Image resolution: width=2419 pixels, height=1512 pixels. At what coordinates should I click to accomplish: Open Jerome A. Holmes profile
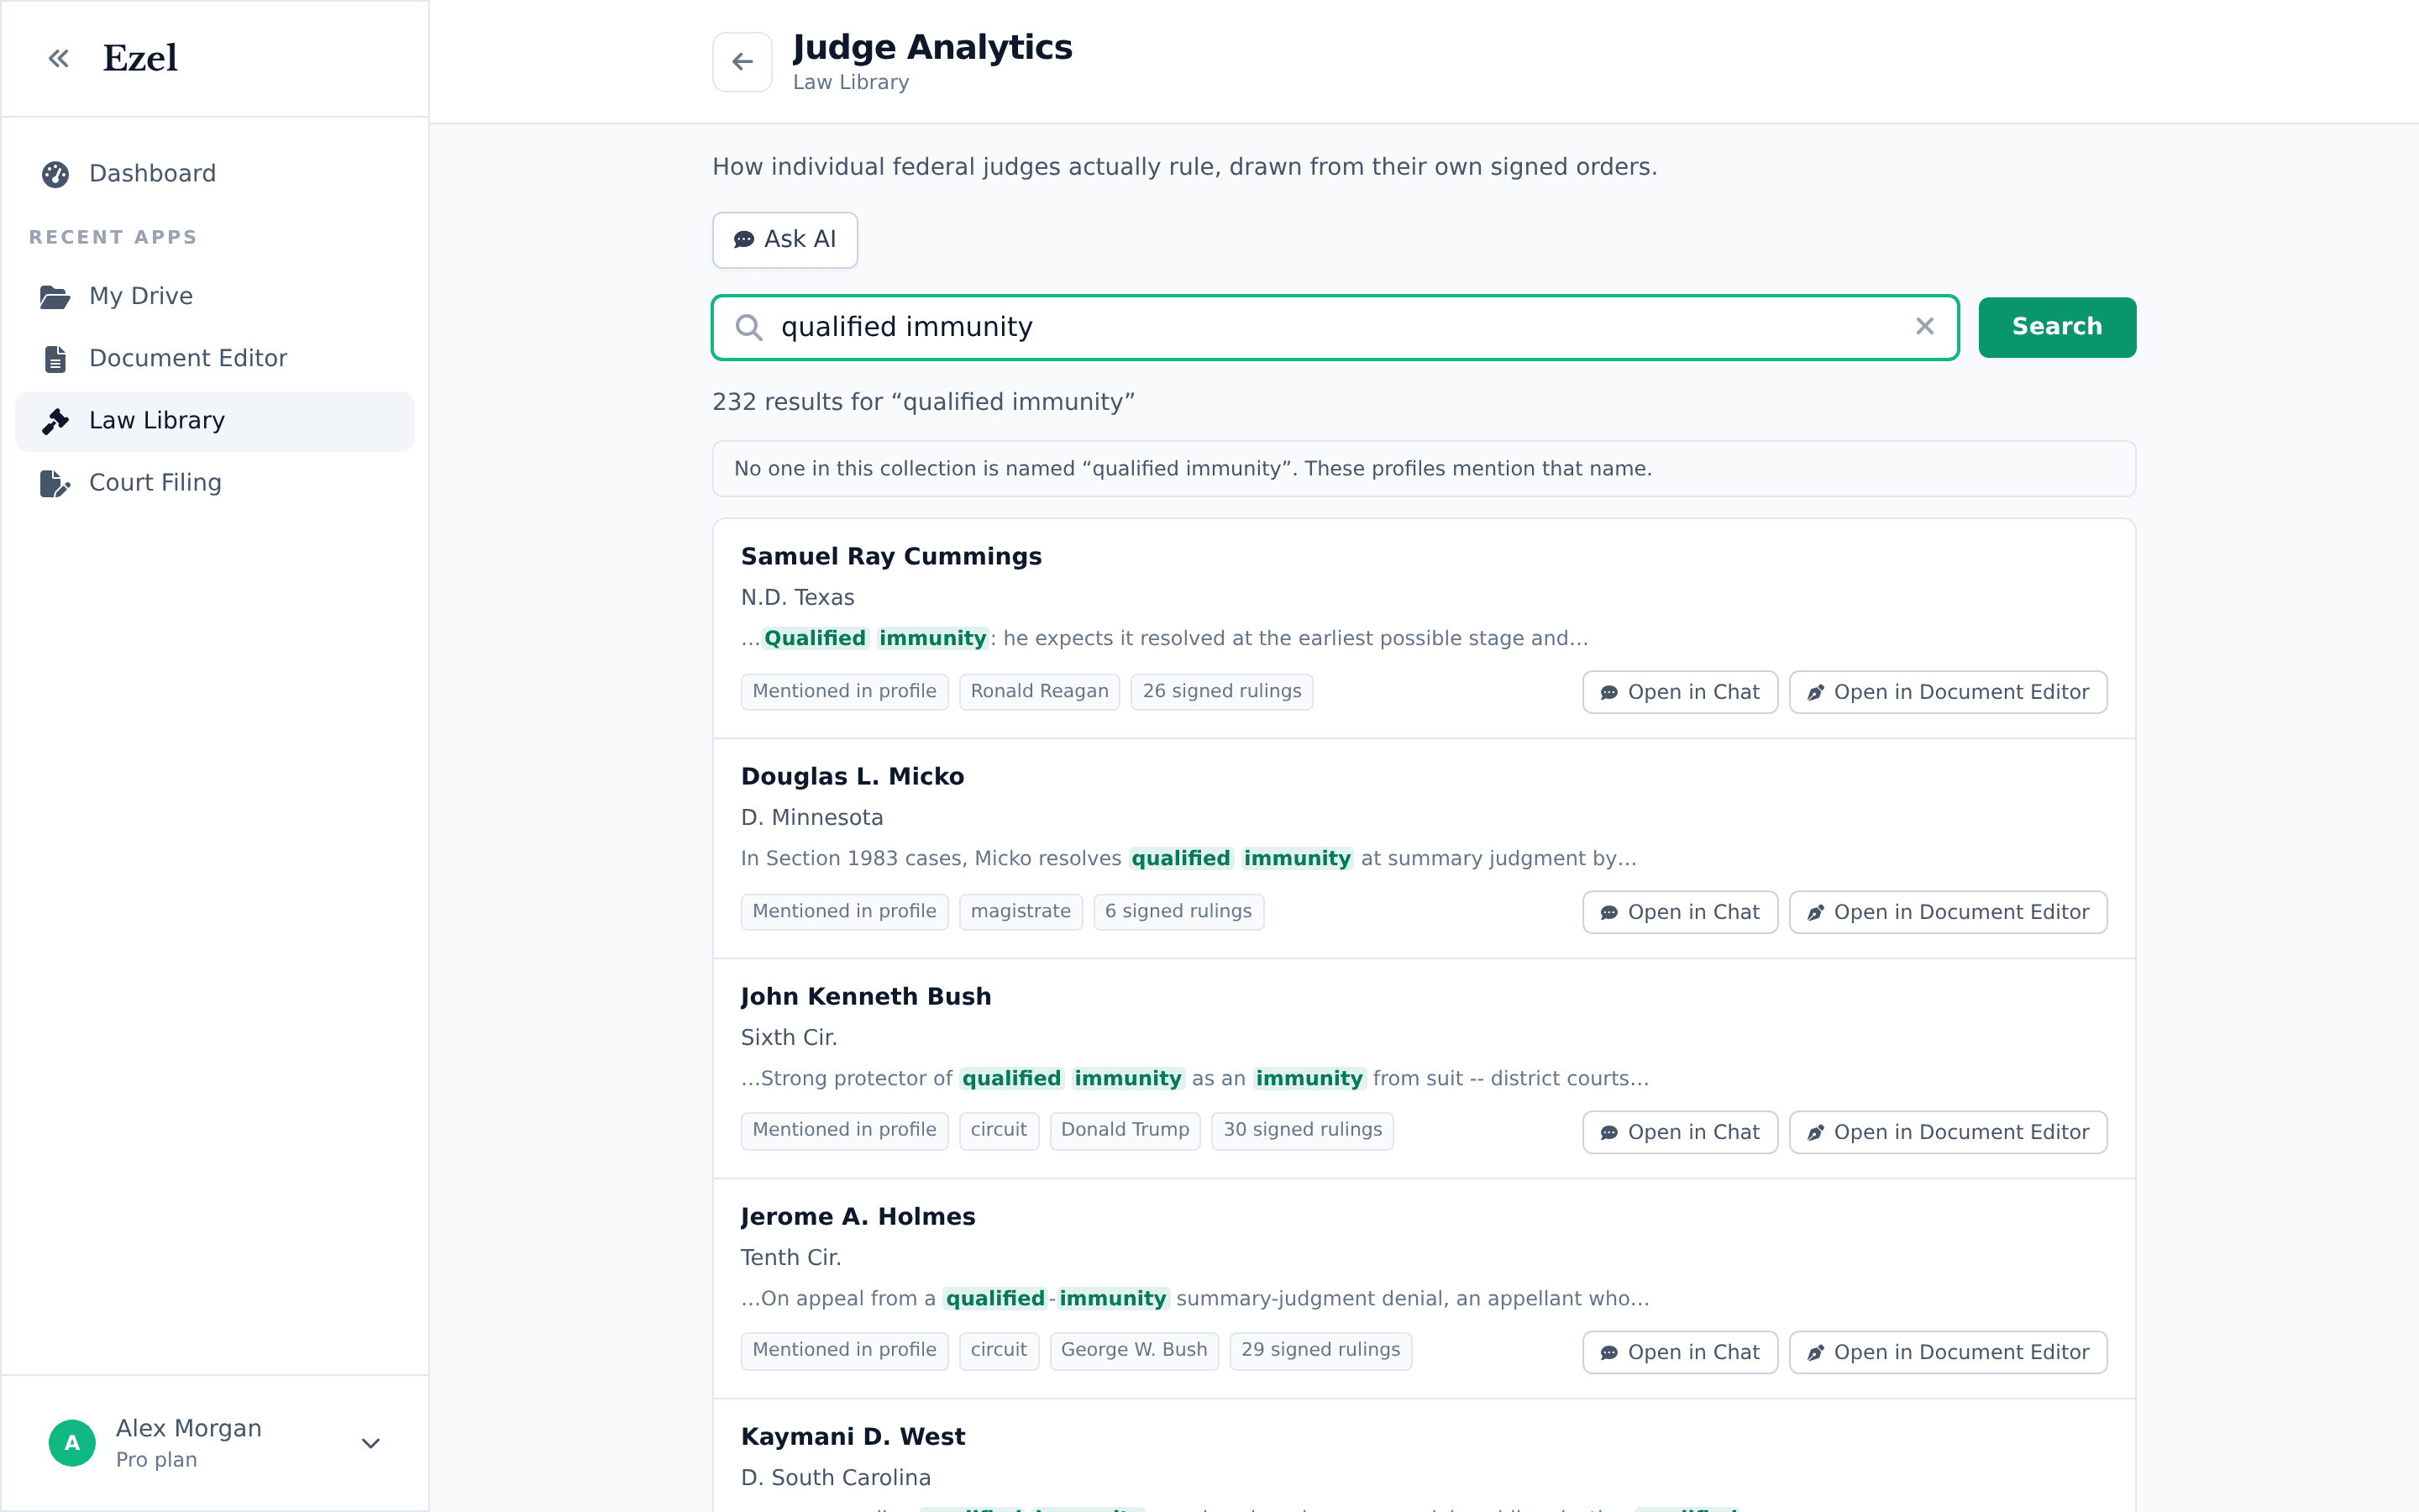(858, 1217)
